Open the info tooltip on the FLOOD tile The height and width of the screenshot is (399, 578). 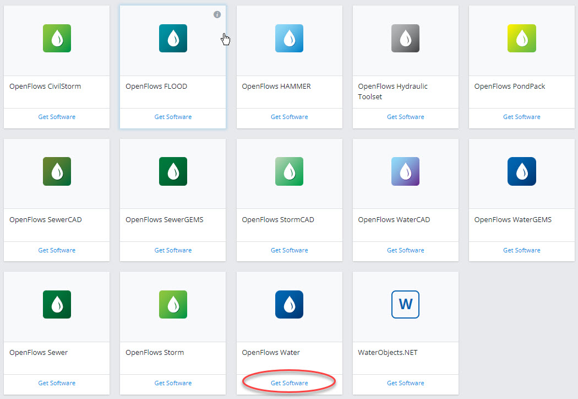point(217,15)
